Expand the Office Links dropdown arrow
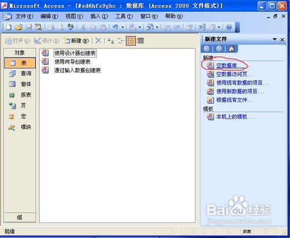The height and width of the screenshot is (238, 290). point(140,27)
